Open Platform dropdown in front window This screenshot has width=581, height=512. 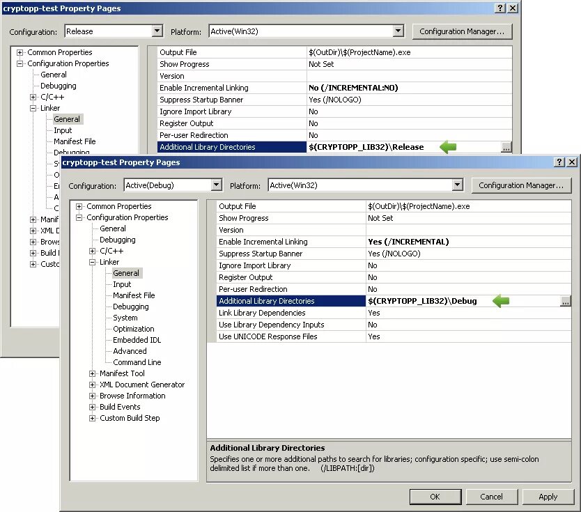[458, 185]
